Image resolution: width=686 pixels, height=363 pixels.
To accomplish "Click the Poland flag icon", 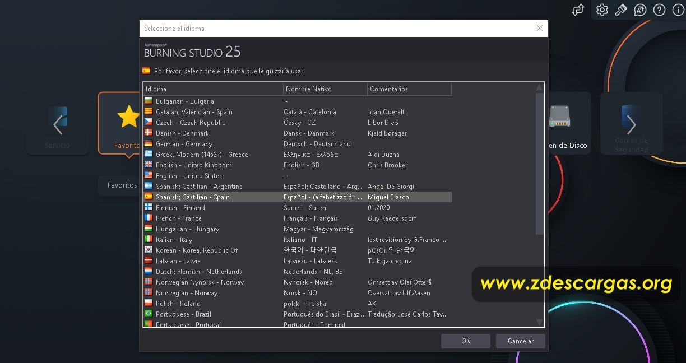I will click(x=149, y=304).
